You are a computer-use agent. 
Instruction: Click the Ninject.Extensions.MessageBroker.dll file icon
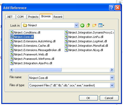(12, 50)
